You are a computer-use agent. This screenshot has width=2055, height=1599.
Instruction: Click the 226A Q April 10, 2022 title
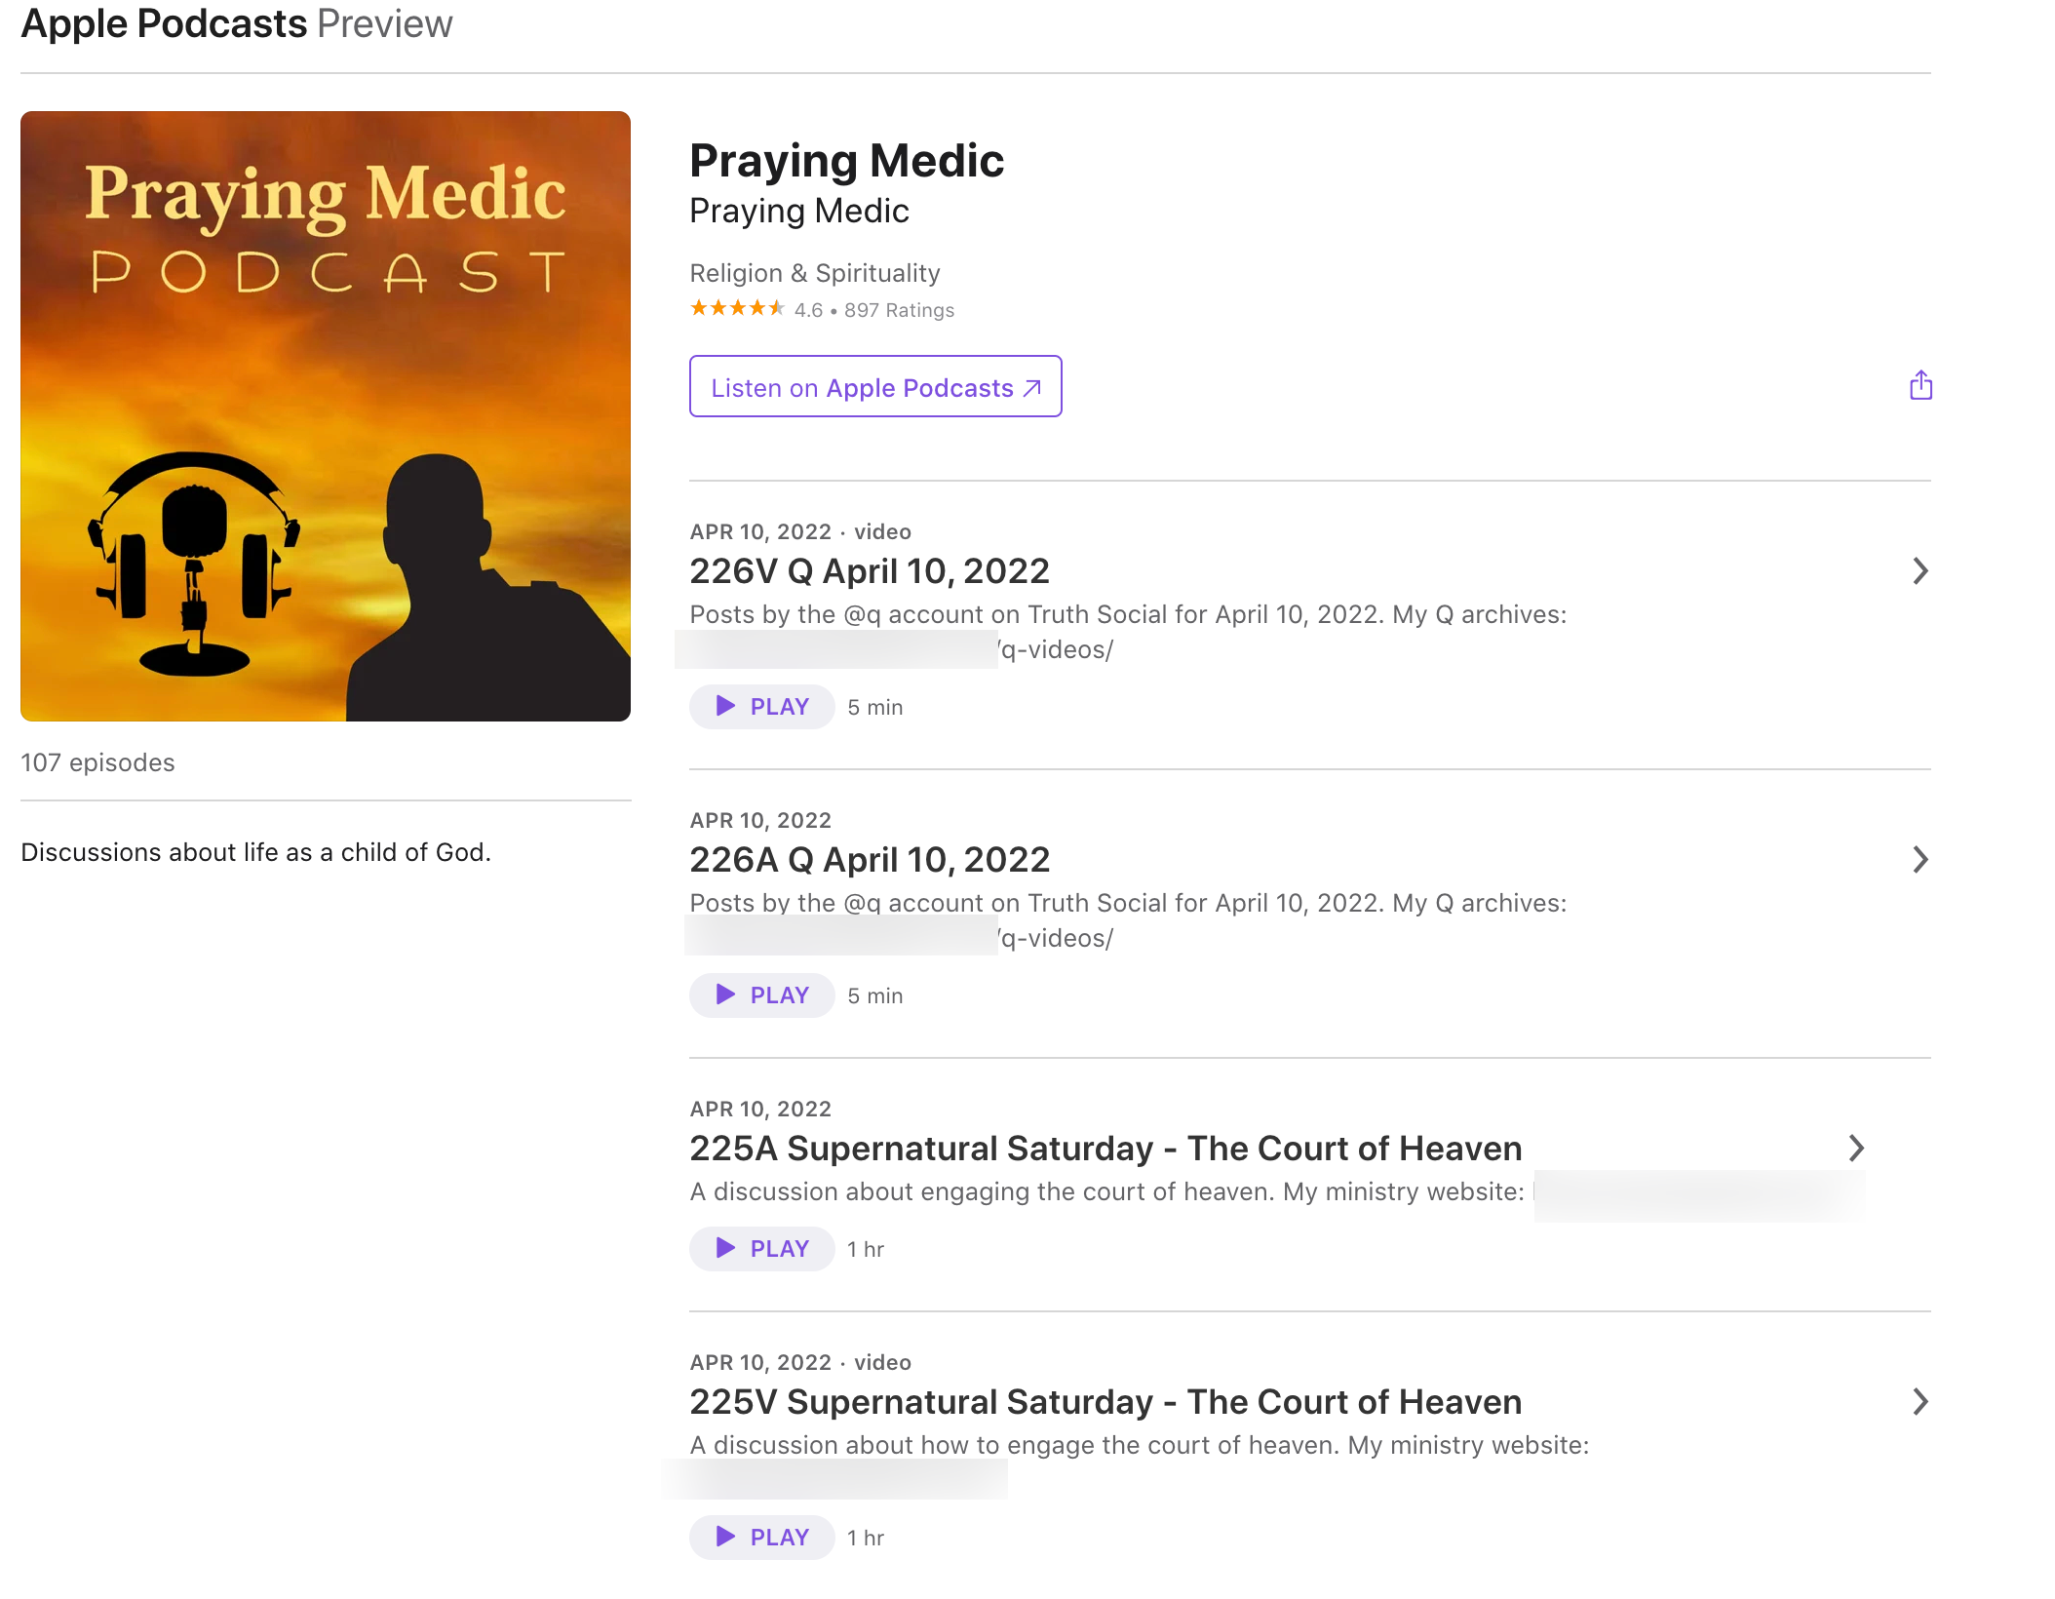(869, 860)
